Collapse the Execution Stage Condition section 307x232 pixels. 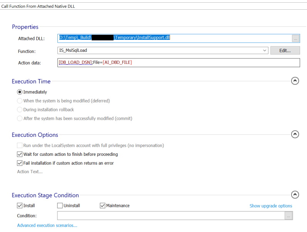tap(295, 194)
